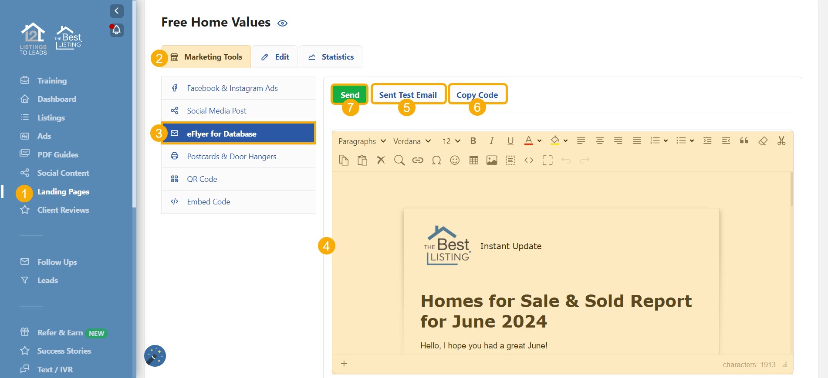The height and width of the screenshot is (378, 828).
Task: Click the notification bell icon
Action: (x=116, y=30)
